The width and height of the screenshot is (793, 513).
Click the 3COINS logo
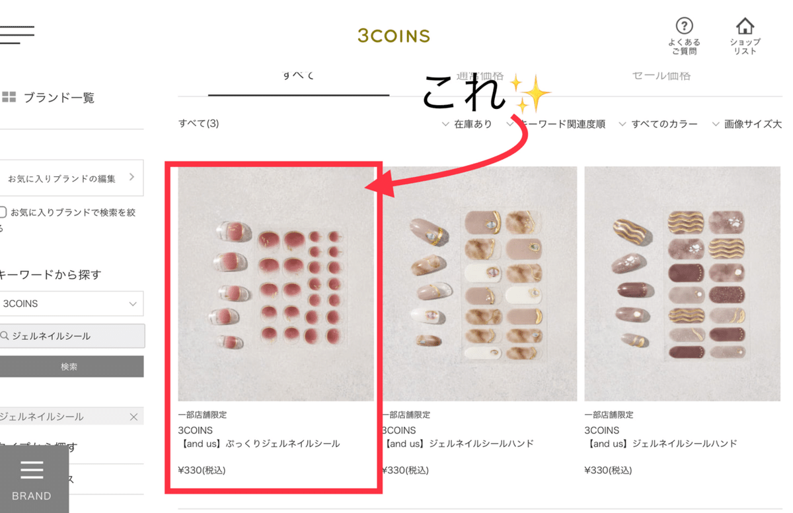(394, 36)
